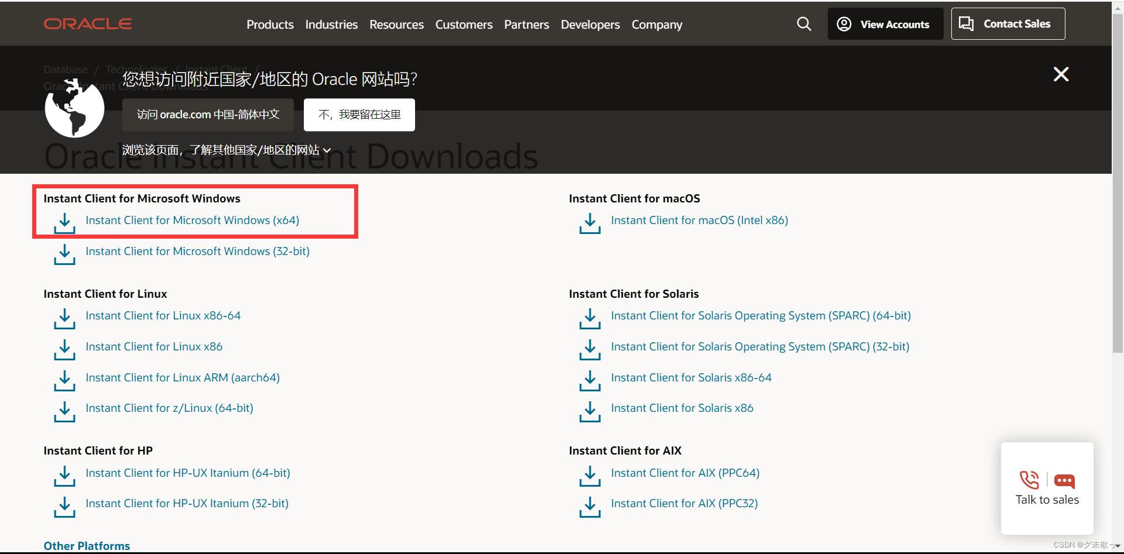Screen dimensions: 1124x554
Task: Open the Other Platforms link
Action: [87, 545]
